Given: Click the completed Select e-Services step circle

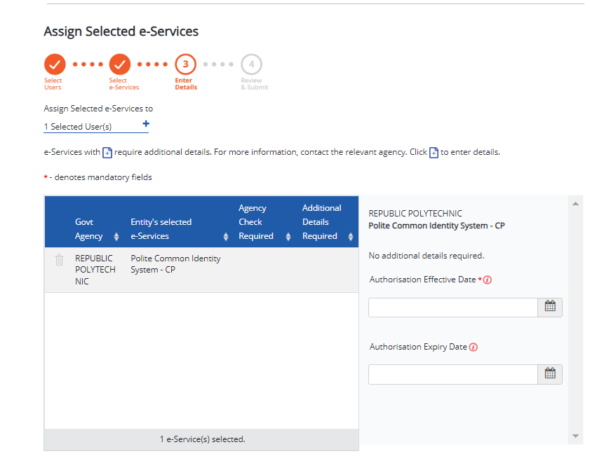Looking at the screenshot, I should click(x=120, y=64).
